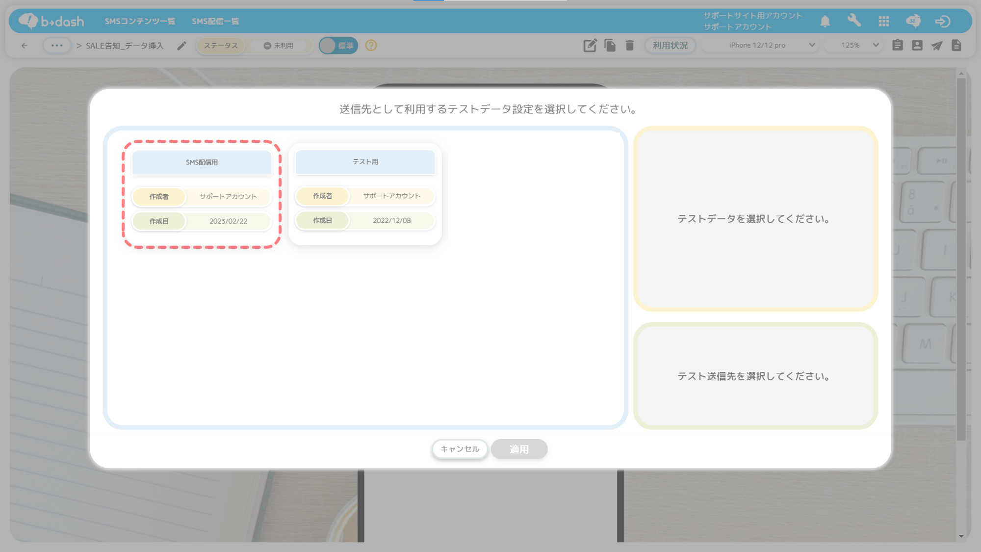Expand the three-dots breadcrumb menu
981x552 pixels.
tap(57, 46)
